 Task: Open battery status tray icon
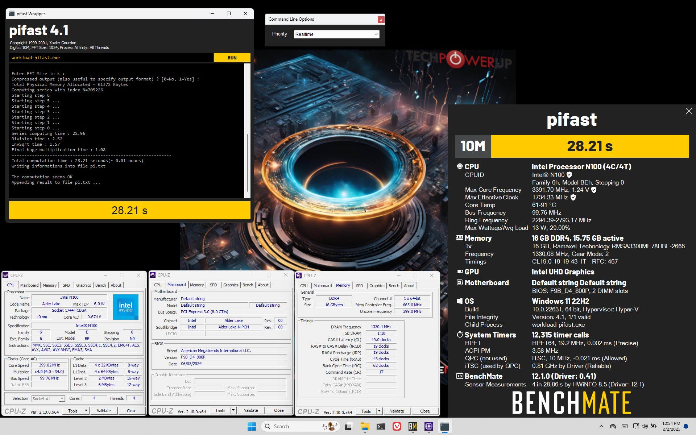654,426
